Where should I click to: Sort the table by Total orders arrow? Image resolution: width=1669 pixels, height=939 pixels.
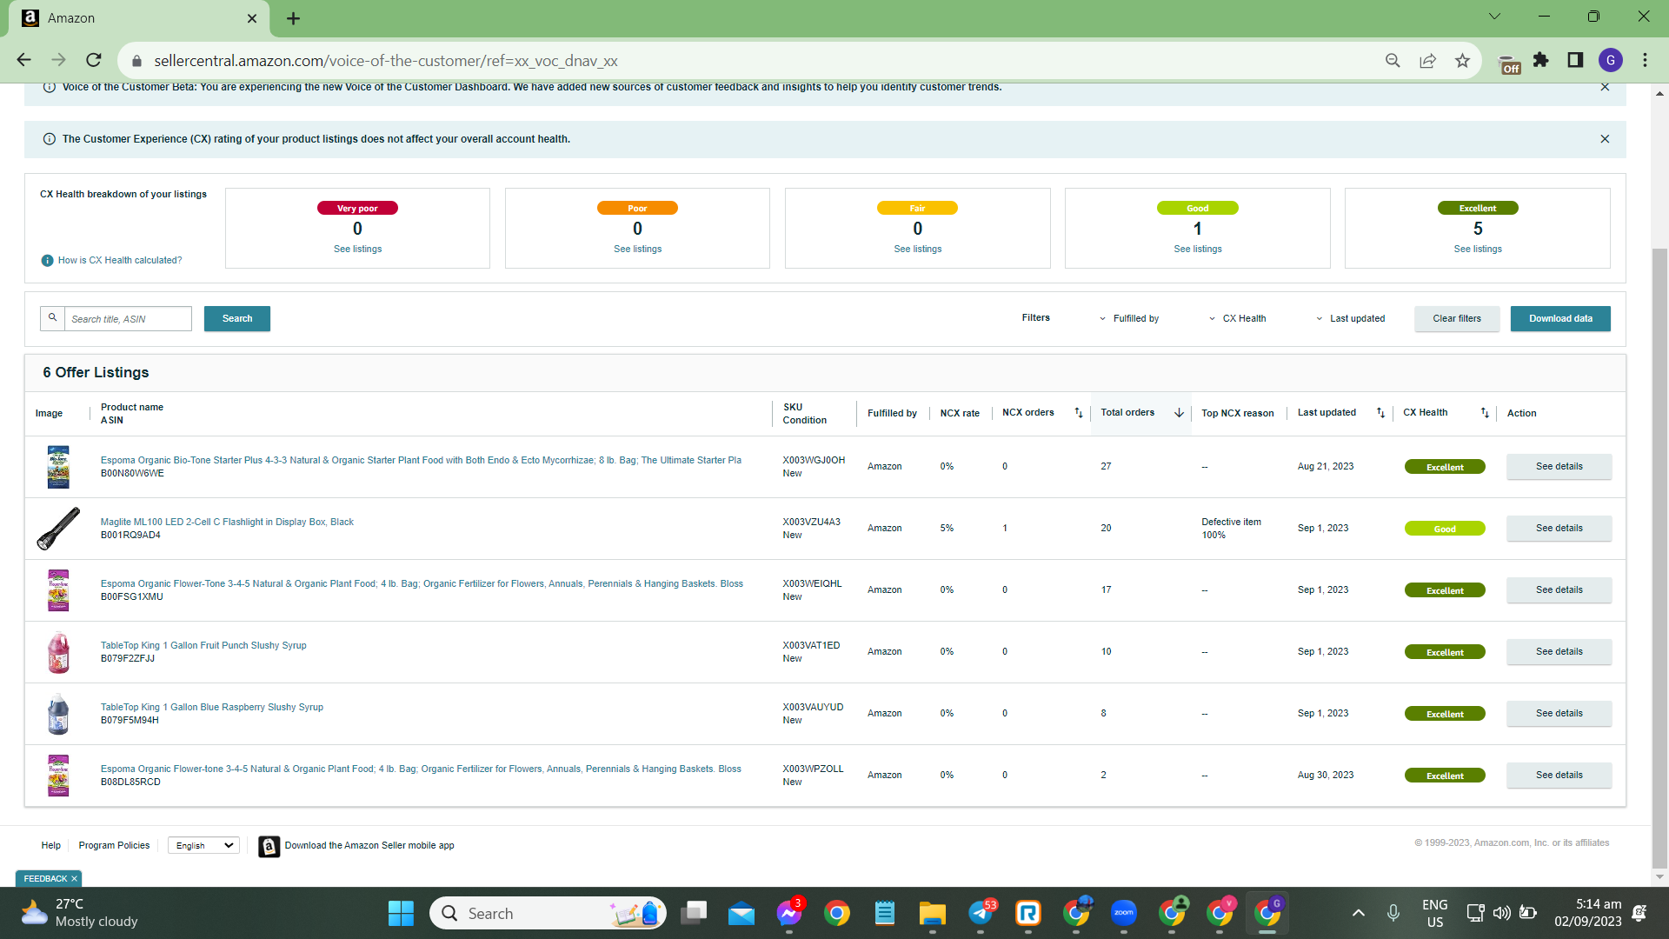click(x=1179, y=413)
